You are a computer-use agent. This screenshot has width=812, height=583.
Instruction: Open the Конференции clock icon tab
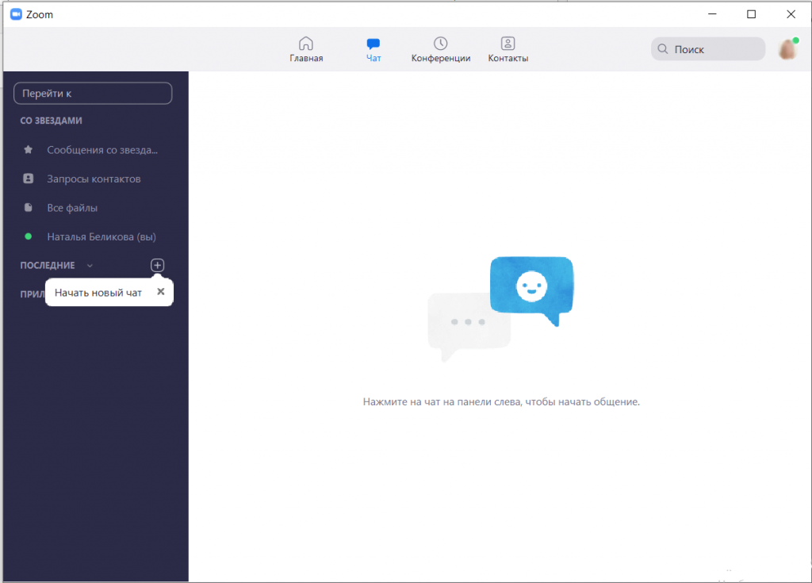[441, 49]
